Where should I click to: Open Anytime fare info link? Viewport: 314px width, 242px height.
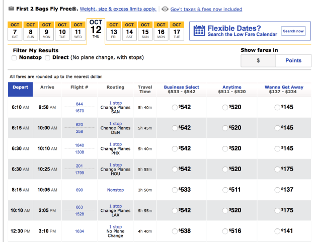232,87
